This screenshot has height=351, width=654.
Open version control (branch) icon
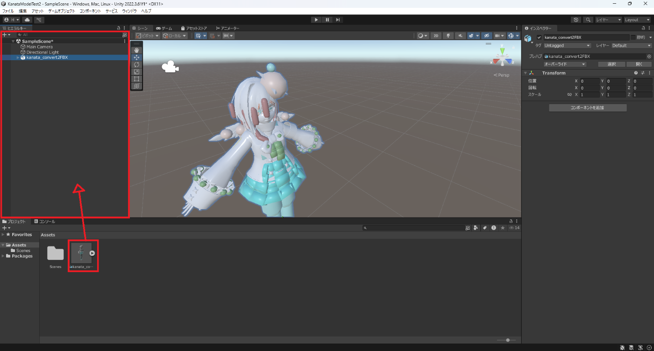pos(40,20)
